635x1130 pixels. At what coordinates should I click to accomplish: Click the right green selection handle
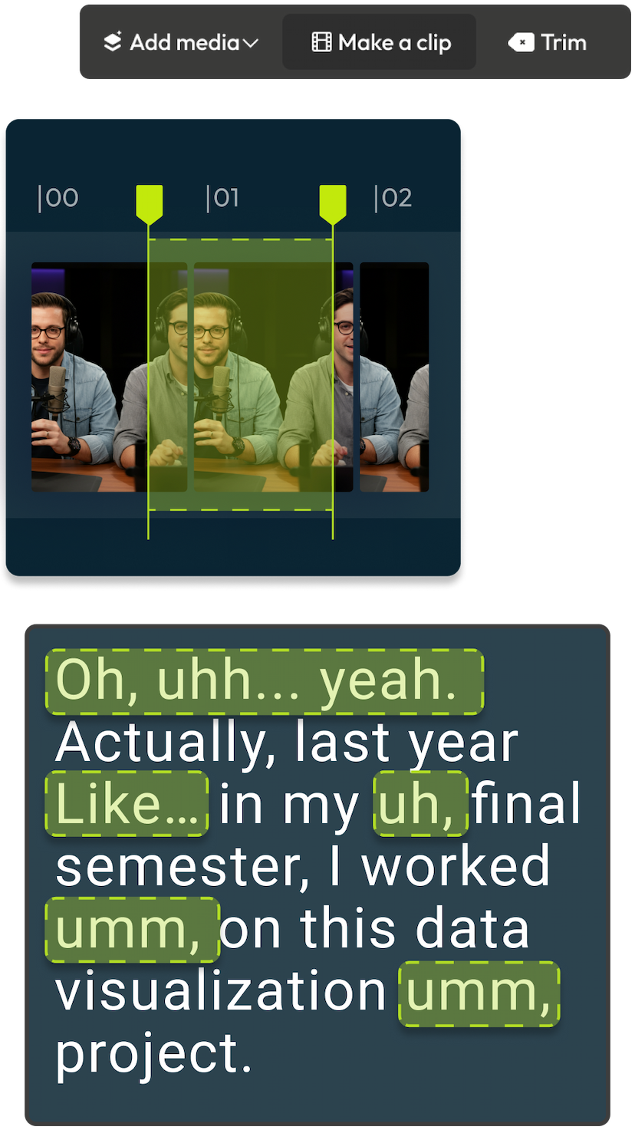tap(333, 205)
